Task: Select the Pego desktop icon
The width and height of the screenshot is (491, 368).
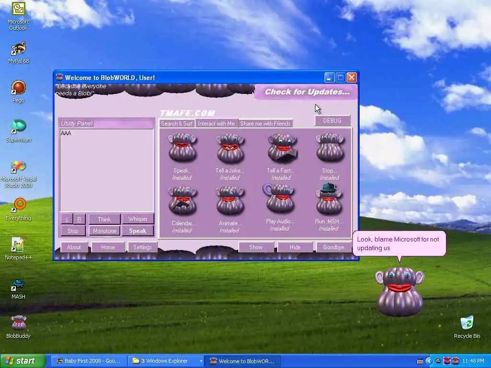Action: click(x=18, y=92)
